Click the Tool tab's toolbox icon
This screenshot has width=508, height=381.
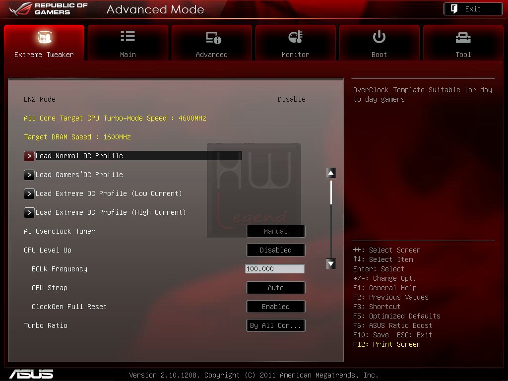(x=463, y=38)
